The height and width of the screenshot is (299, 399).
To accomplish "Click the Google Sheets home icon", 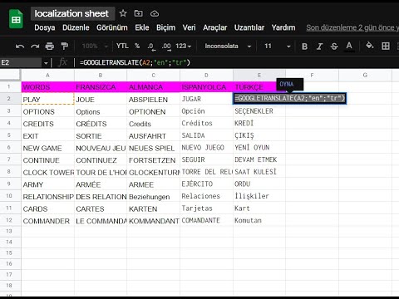I will tap(16, 19).
